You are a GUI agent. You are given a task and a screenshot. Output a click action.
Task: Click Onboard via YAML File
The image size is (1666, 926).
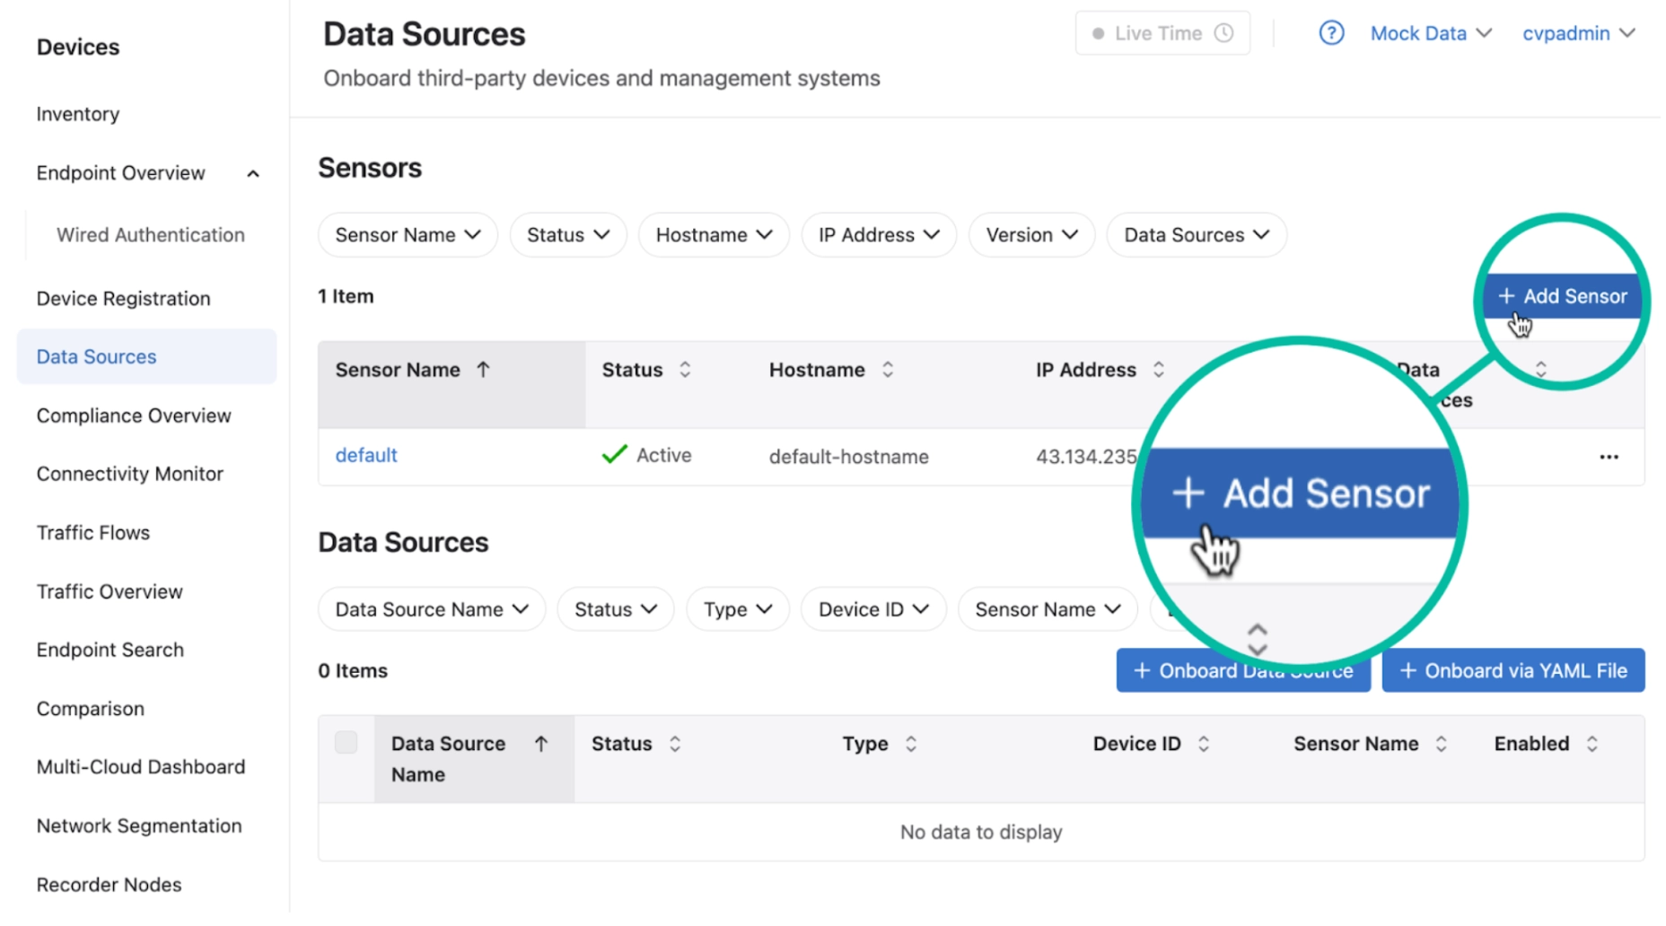tap(1513, 670)
